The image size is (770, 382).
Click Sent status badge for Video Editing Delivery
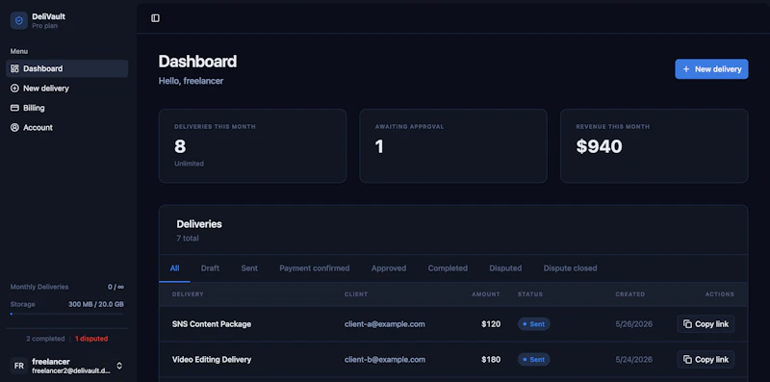(x=534, y=360)
